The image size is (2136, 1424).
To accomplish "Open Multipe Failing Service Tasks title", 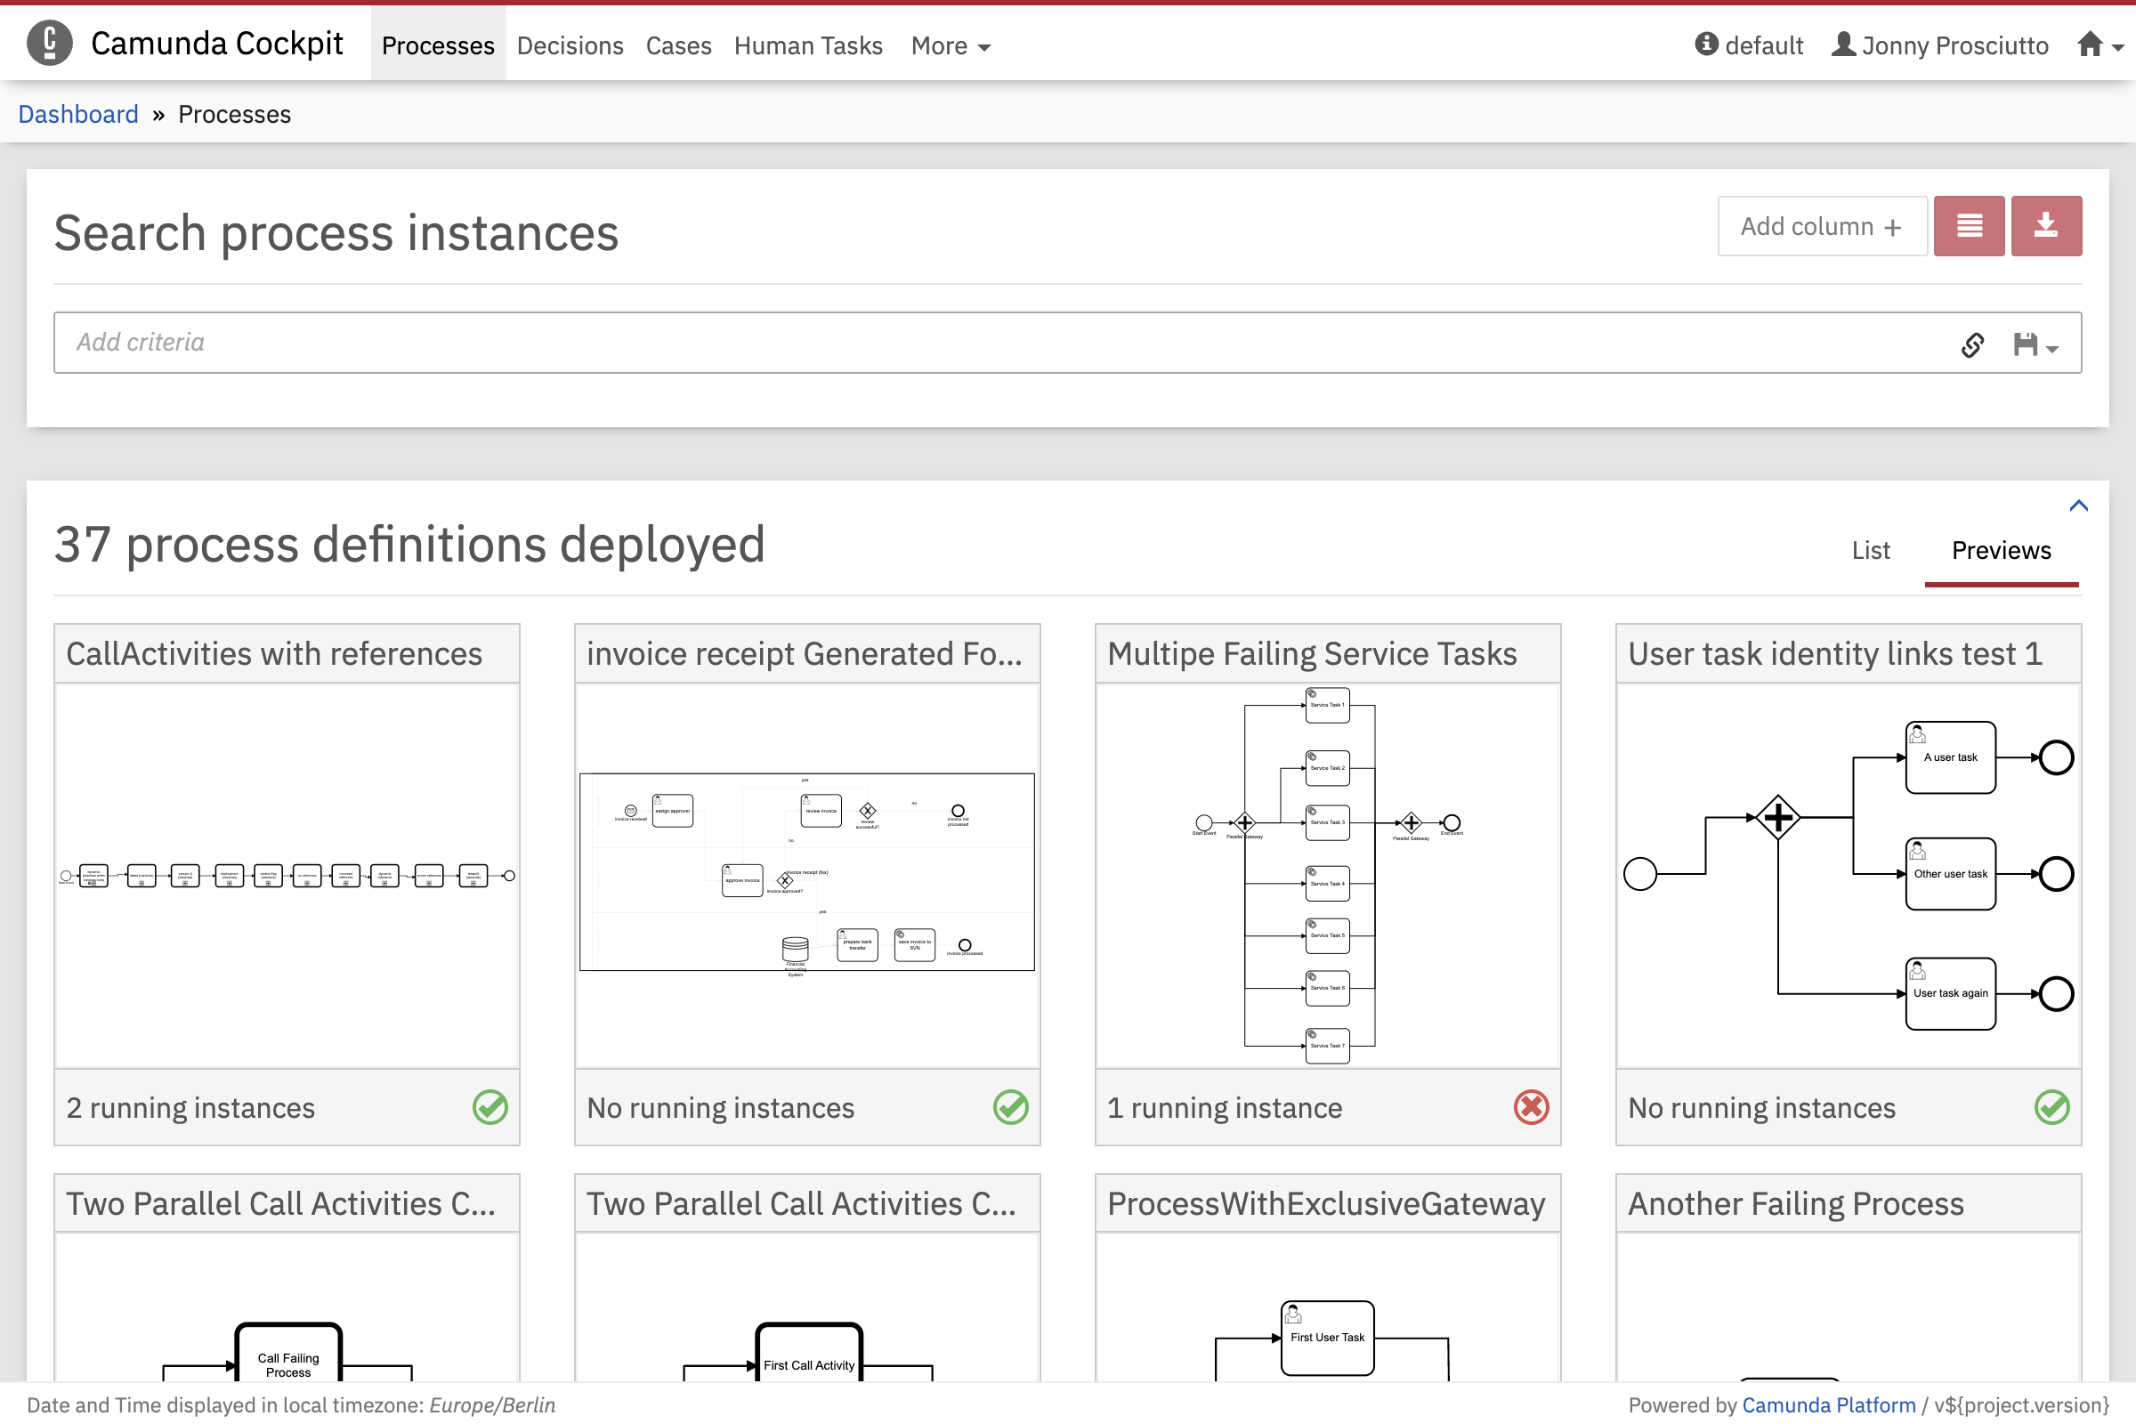I will [x=1311, y=654].
